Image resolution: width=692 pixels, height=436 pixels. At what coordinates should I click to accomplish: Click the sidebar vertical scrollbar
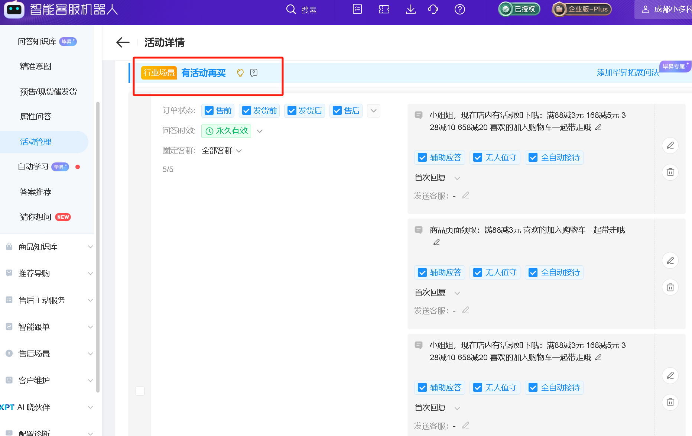pyautogui.click(x=98, y=247)
